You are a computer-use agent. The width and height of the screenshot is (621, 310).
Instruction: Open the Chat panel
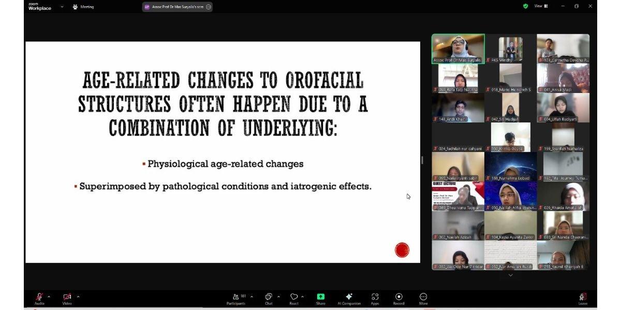click(269, 297)
